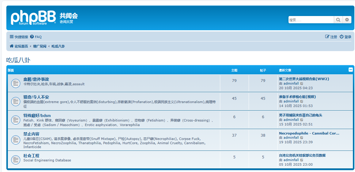Click the phpBB logo in the header

point(33,18)
